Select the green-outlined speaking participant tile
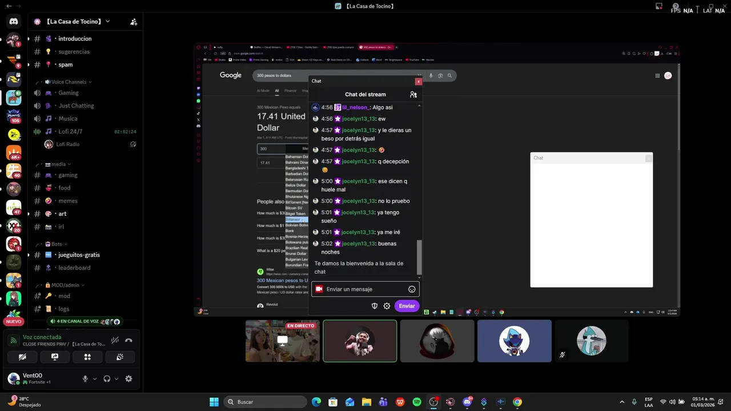Screen dimensions: 731x411 click(x=360, y=341)
